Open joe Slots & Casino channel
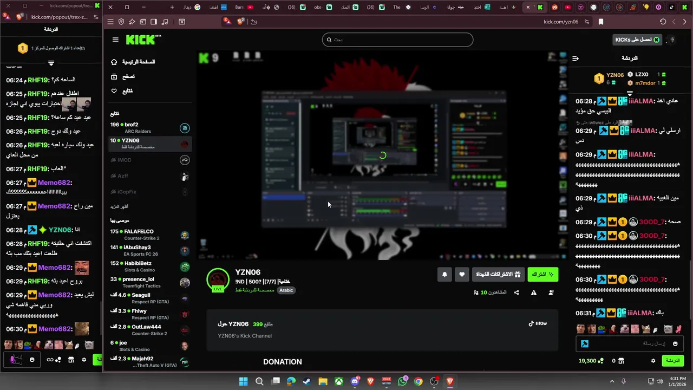 pyautogui.click(x=149, y=346)
